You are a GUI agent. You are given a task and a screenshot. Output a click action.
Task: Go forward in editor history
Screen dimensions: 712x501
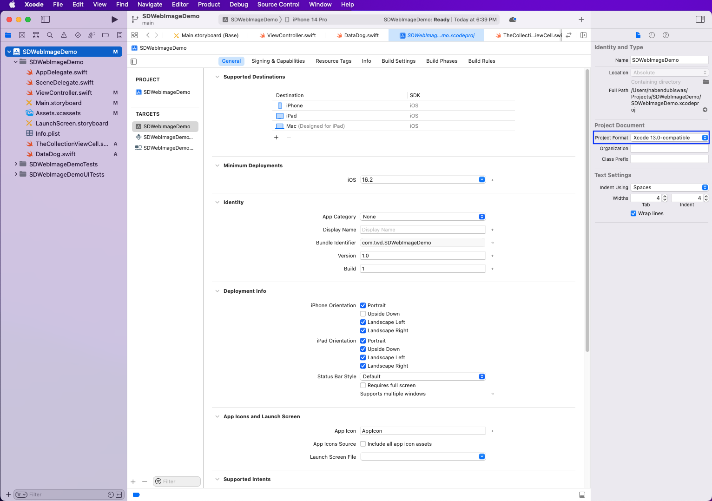157,35
